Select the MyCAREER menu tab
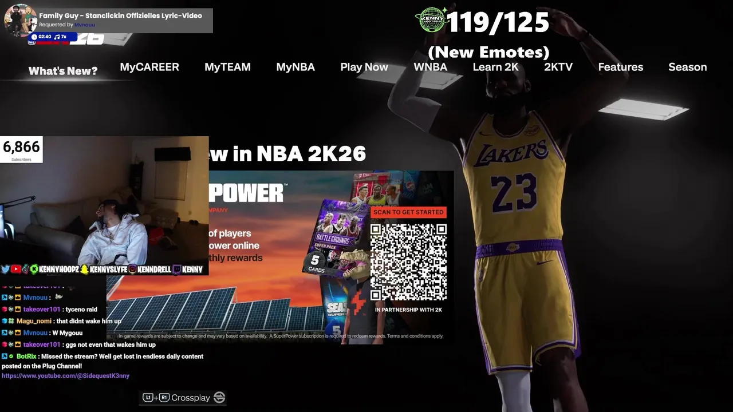Screen dimensions: 733x412 click(x=149, y=67)
